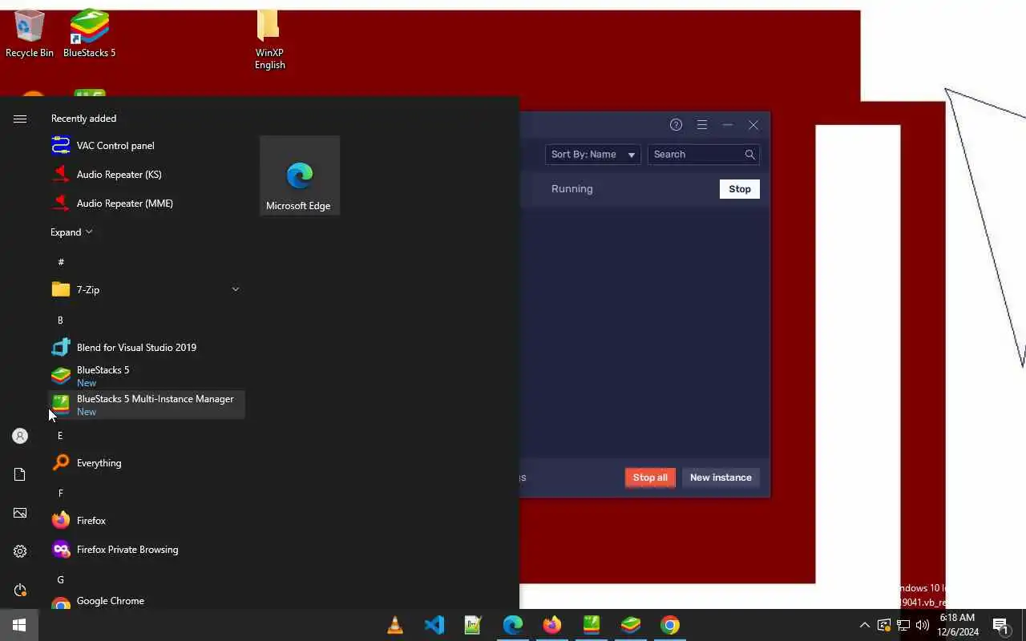
Task: Stop the running BlueStacks instance
Action: click(x=740, y=189)
